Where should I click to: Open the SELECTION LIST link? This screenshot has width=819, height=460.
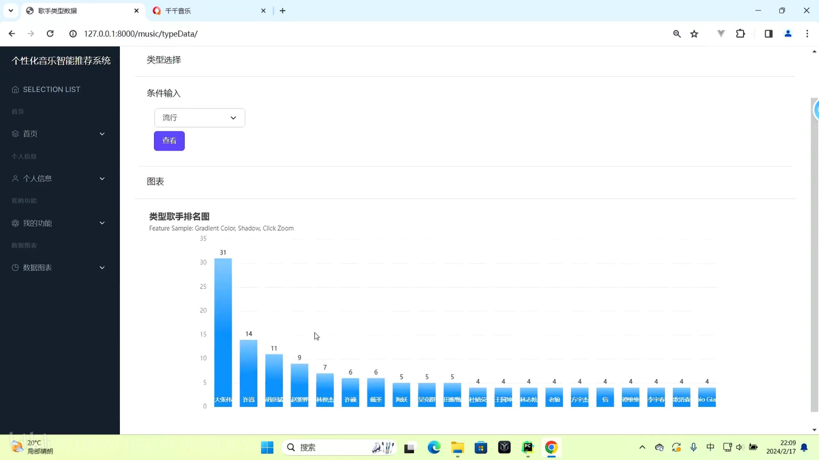click(52, 89)
